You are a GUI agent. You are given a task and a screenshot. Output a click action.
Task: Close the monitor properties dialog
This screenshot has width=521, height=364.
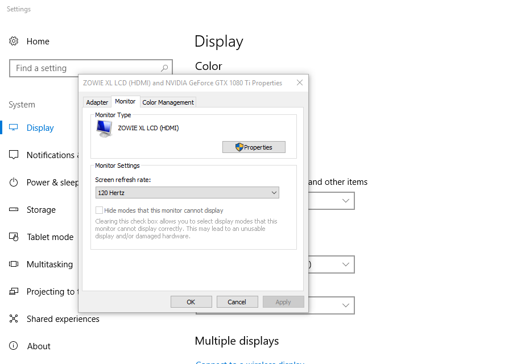pyautogui.click(x=300, y=82)
